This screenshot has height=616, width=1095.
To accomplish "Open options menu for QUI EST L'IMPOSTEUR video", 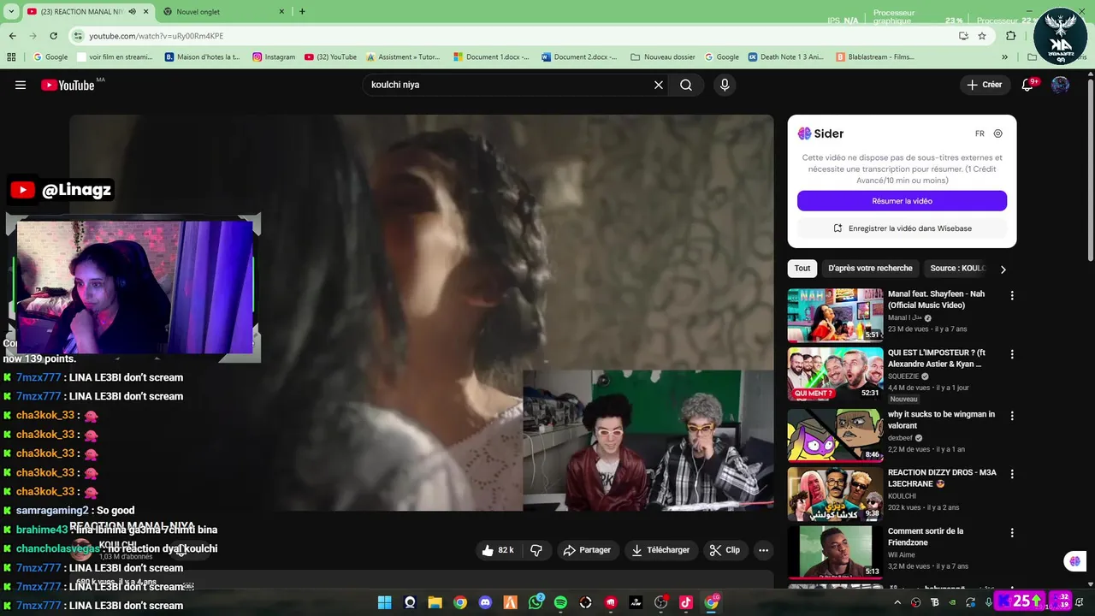I will (1012, 354).
